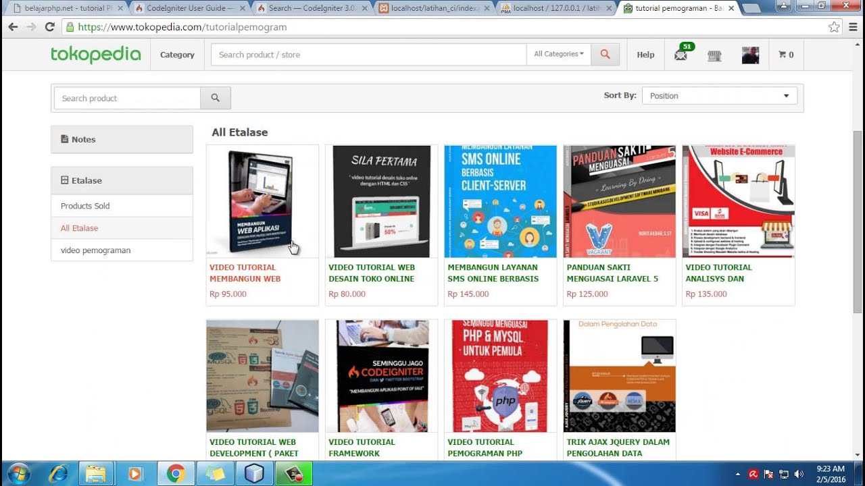
Task: Open Sort By Position dropdown
Action: point(720,96)
